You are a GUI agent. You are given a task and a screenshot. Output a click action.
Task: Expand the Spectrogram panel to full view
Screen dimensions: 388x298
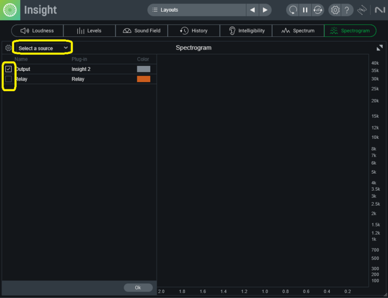(379, 48)
